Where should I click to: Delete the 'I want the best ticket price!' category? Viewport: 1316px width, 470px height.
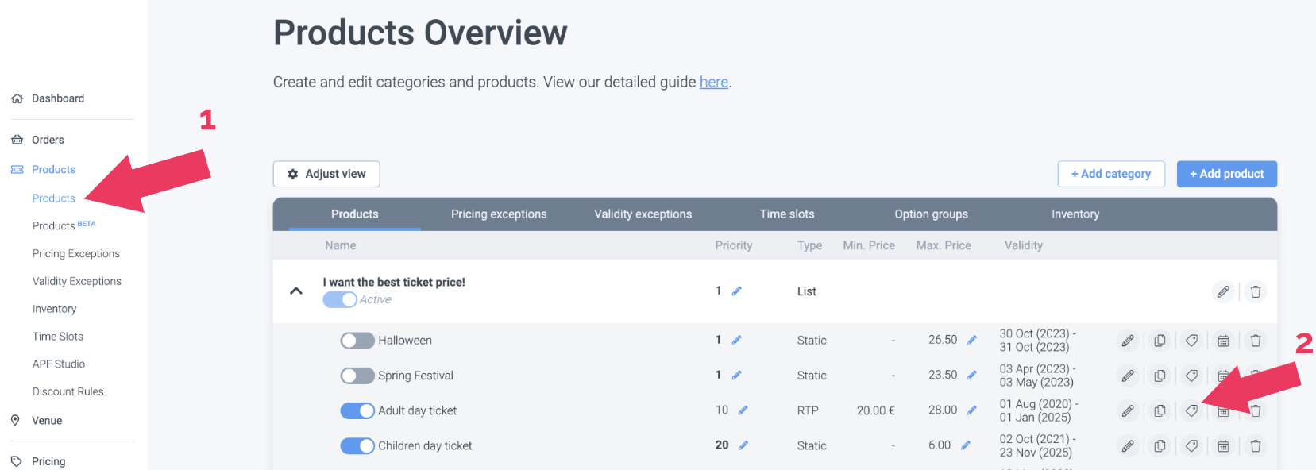pos(1256,292)
